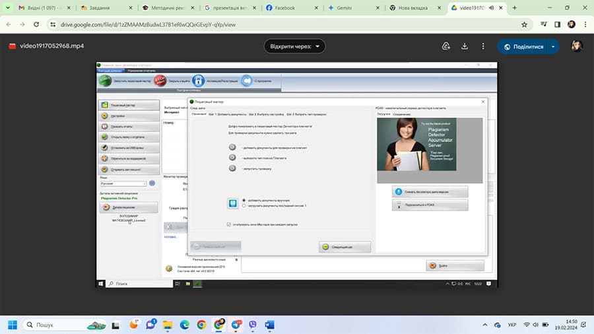Click the Поділитися share button
The width and height of the screenshot is (594, 334).
pyautogui.click(x=523, y=47)
